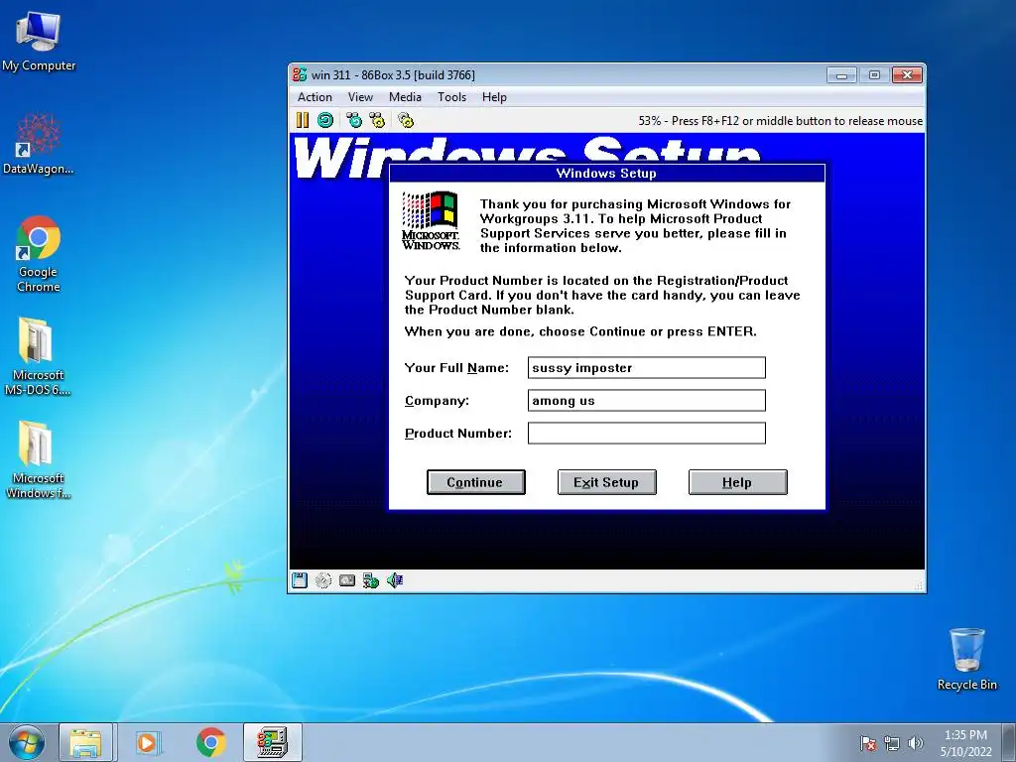Click Help button in Setup dialog
The image size is (1016, 762).
click(737, 482)
